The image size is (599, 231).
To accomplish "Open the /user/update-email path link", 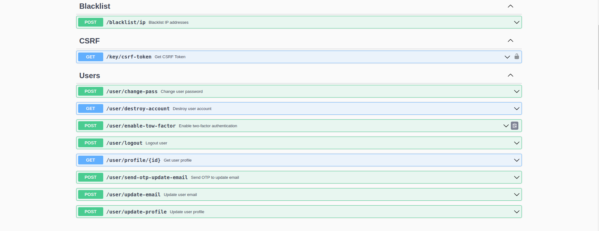I will click(x=133, y=194).
